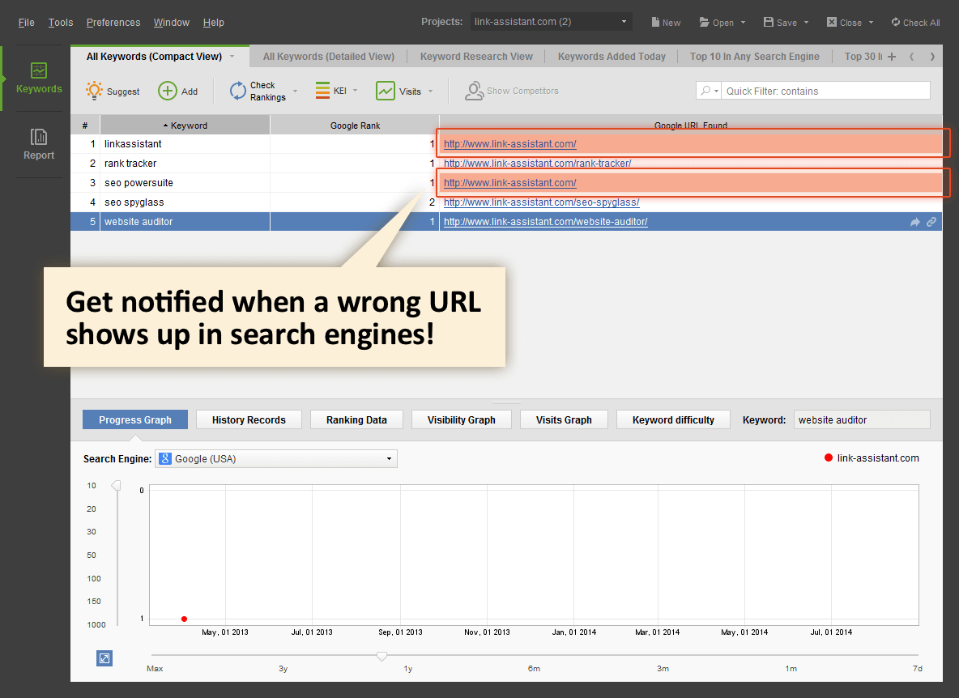The image size is (959, 698).
Task: Sort by the Google Rank column header
Action: tap(355, 126)
